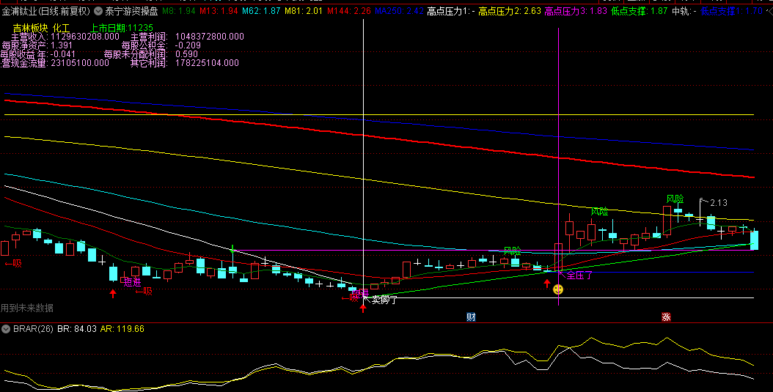Click the 2.13 high price label

coord(719,202)
